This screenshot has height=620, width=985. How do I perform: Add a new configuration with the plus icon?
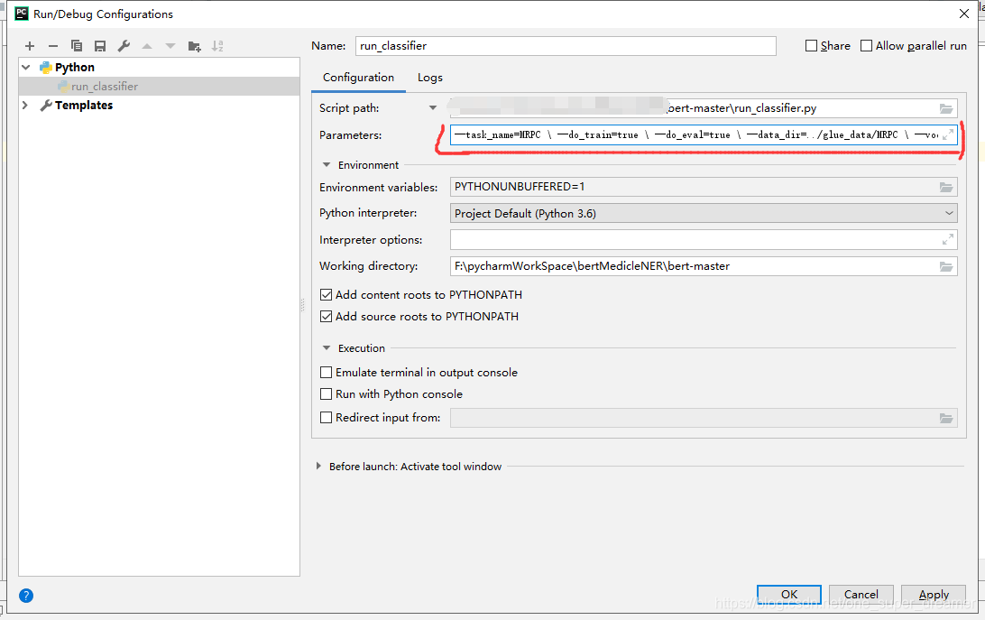pos(30,46)
